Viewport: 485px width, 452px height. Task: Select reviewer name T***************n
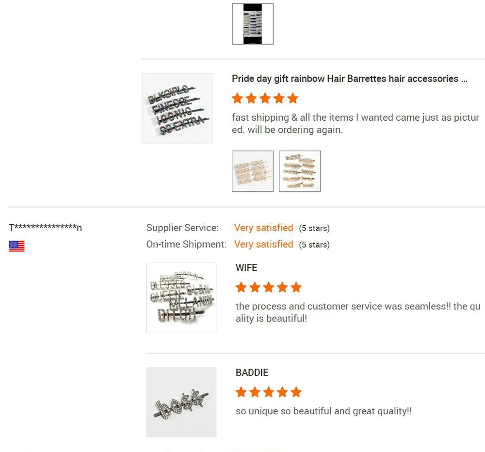46,228
